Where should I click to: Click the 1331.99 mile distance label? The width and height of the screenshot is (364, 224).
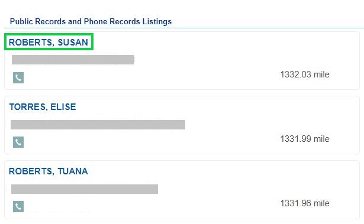pos(305,139)
